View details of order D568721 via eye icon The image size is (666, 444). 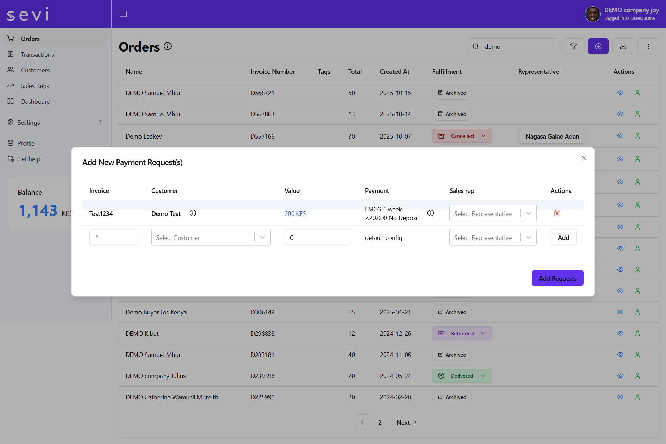pyautogui.click(x=620, y=93)
